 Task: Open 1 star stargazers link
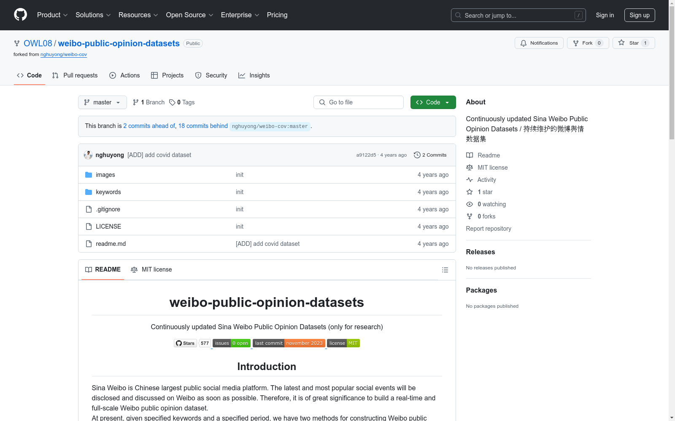coord(479,192)
